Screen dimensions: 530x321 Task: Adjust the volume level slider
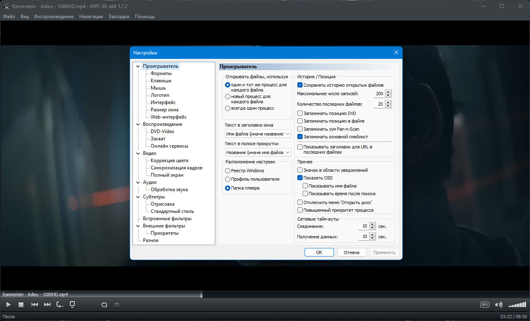click(517, 304)
